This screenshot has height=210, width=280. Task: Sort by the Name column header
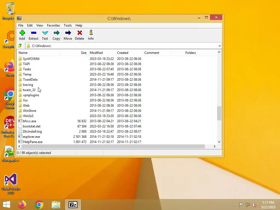click(39, 53)
